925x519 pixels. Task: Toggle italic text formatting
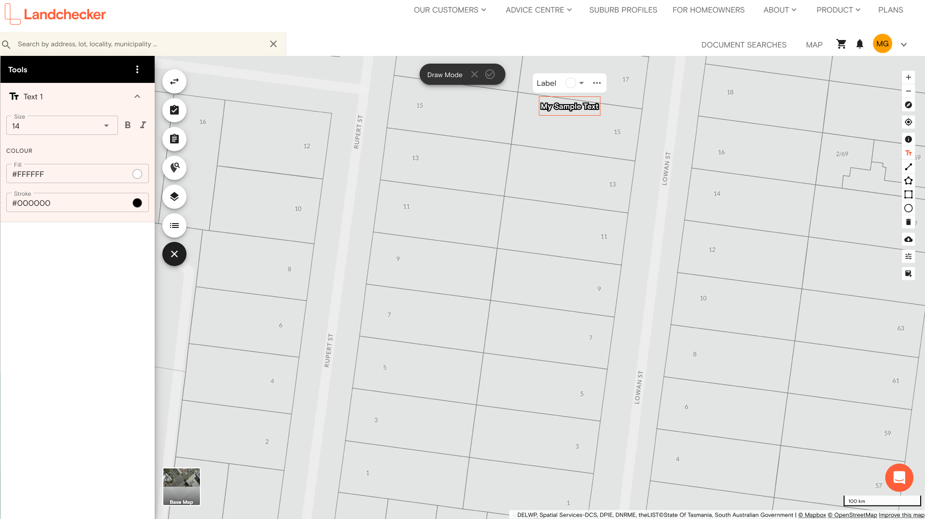(x=143, y=125)
